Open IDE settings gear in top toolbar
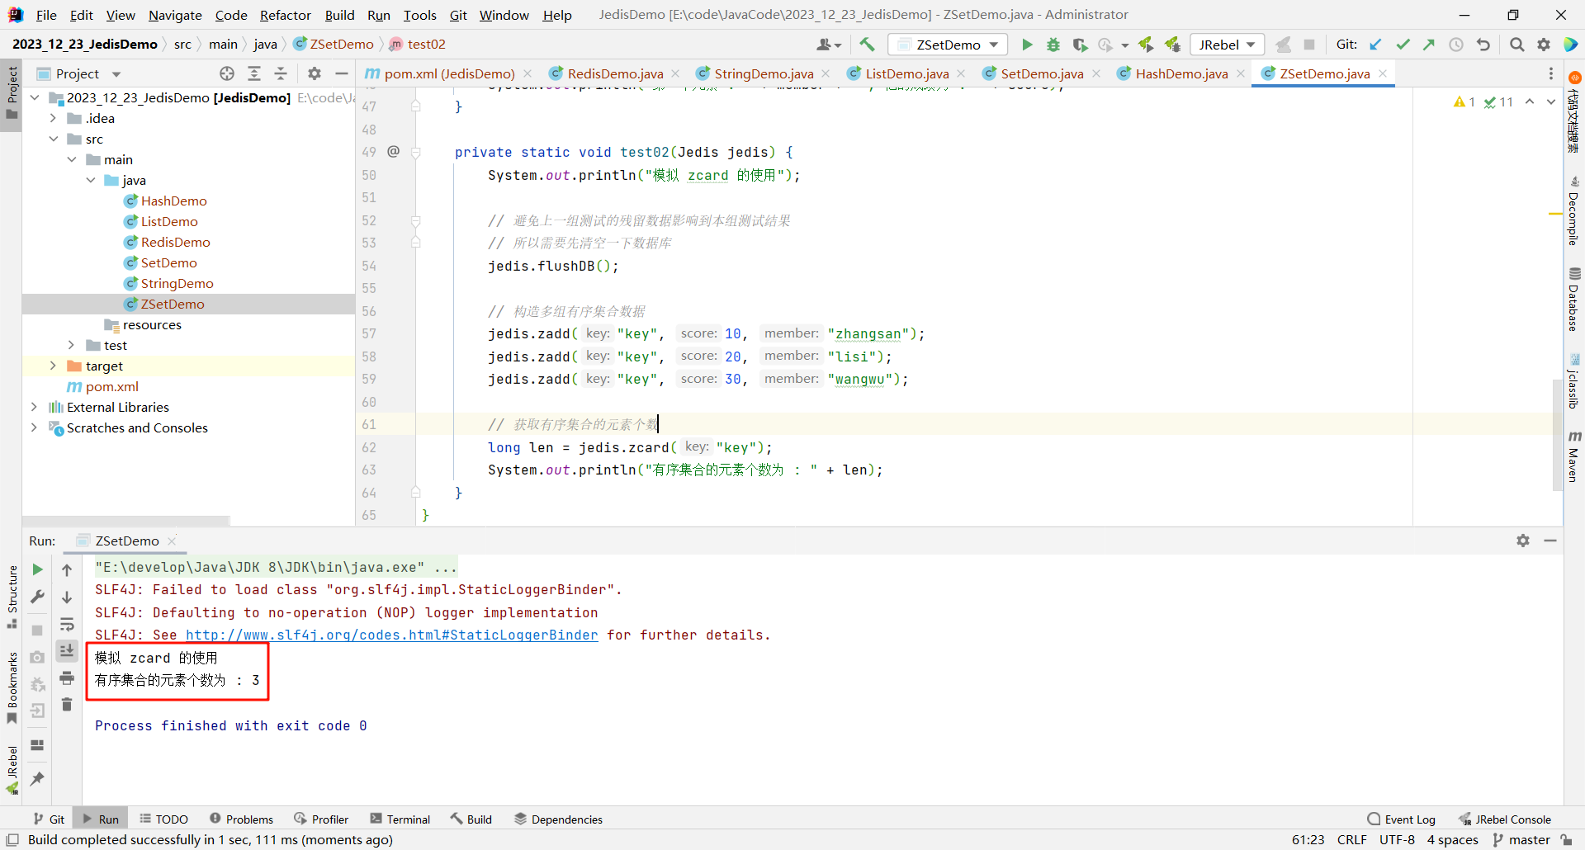Image resolution: width=1585 pixels, height=850 pixels. 1544,45
